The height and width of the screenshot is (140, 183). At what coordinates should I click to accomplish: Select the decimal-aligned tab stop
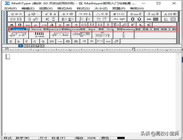coord(42,46)
